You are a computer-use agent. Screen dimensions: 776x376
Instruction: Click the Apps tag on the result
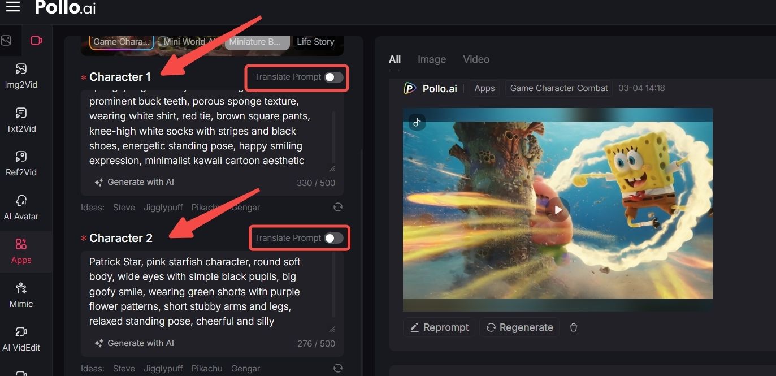pyautogui.click(x=484, y=88)
